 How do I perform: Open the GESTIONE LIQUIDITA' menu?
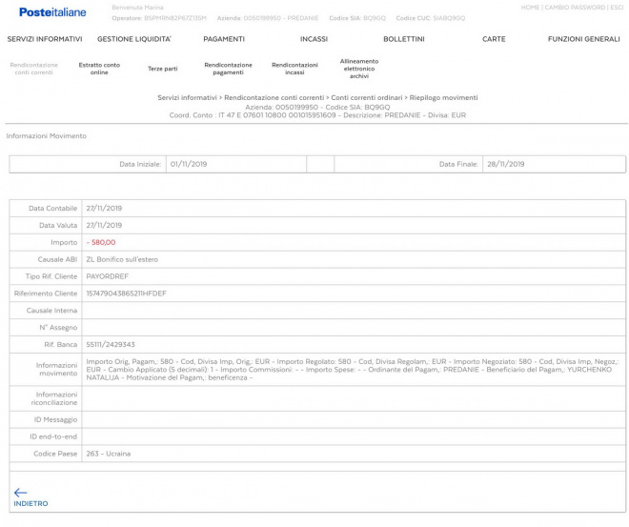pyautogui.click(x=134, y=39)
